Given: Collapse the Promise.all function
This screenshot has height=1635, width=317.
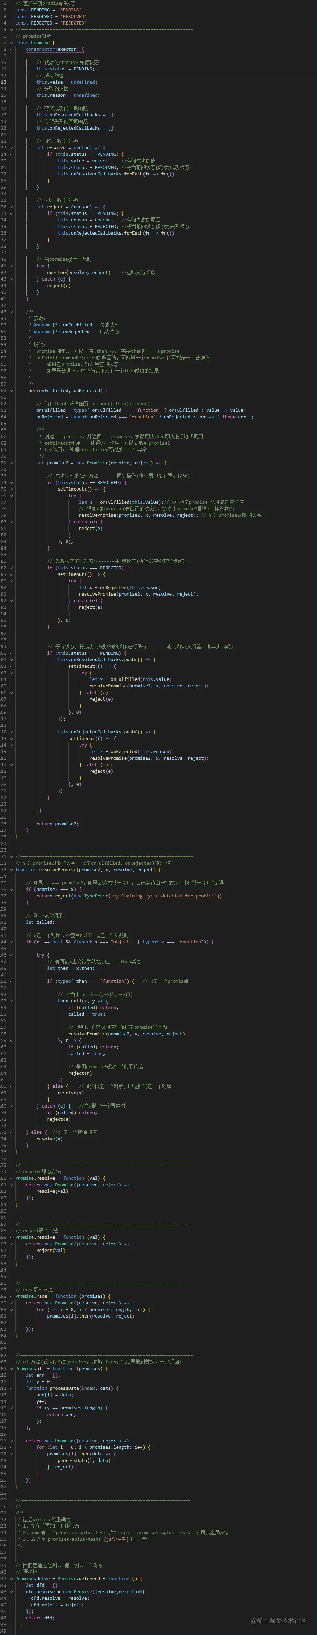Looking at the screenshot, I should pyautogui.click(x=11, y=1368).
